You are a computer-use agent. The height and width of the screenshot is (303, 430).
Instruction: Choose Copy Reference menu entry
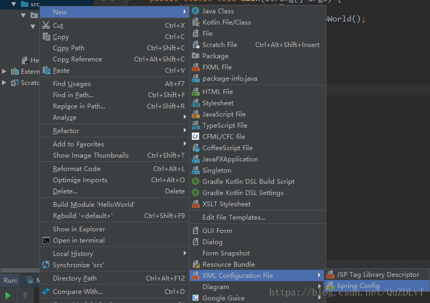tap(115, 59)
